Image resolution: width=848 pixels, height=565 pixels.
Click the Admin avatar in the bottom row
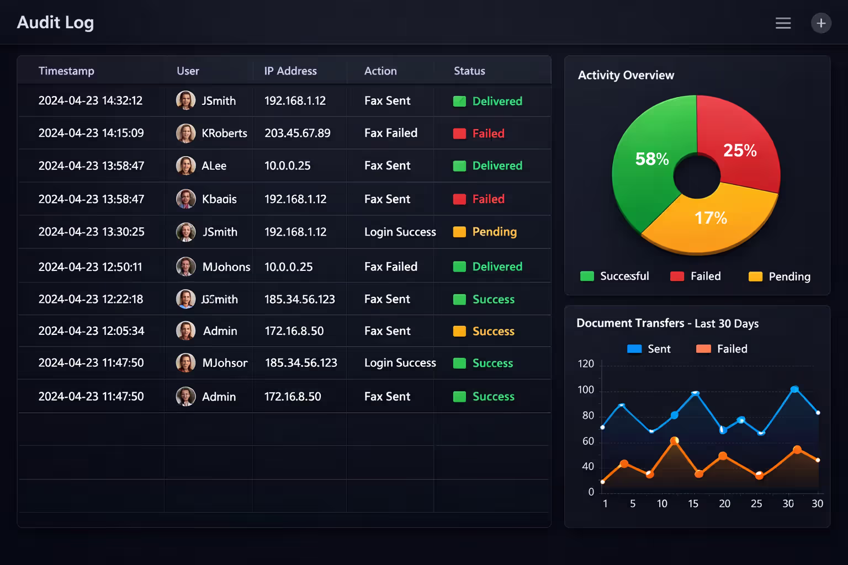pyautogui.click(x=186, y=396)
